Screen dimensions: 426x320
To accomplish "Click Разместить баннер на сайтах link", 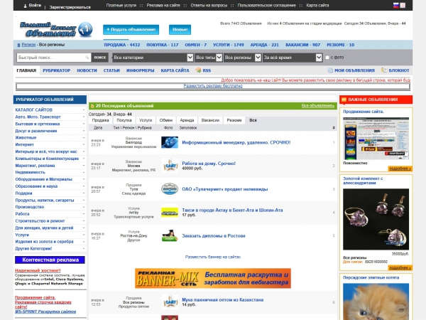I will [x=213, y=257].
